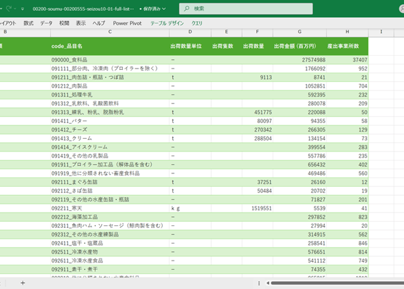
Task: Click the 出荷隻数 table header cell
Action: click(x=226, y=46)
